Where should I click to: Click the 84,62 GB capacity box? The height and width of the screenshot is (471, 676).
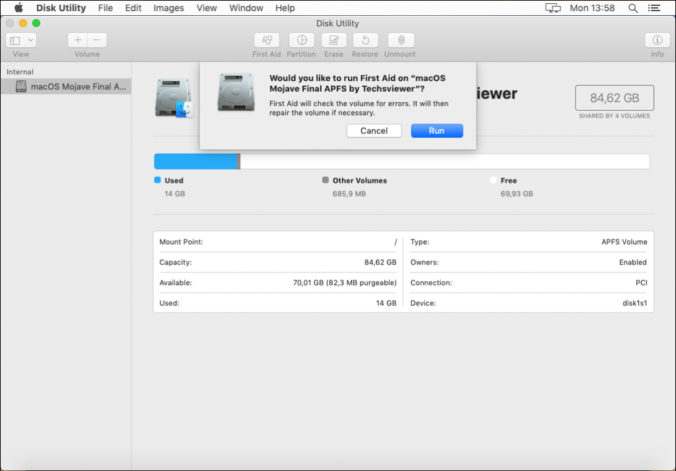click(615, 98)
